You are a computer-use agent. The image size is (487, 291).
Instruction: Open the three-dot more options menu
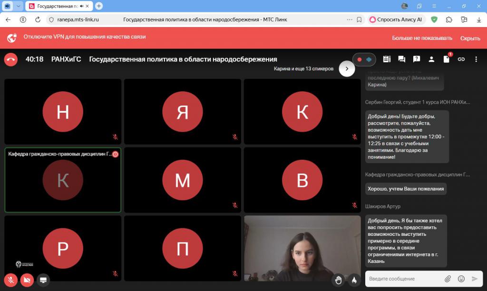pyautogui.click(x=476, y=59)
